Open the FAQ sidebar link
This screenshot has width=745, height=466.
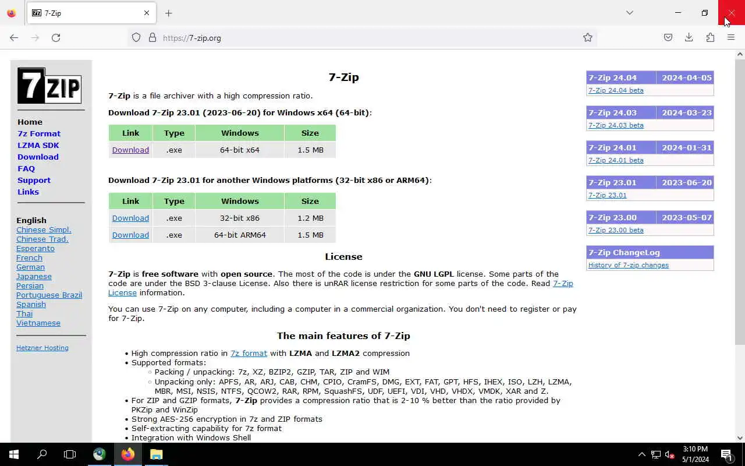coord(26,168)
